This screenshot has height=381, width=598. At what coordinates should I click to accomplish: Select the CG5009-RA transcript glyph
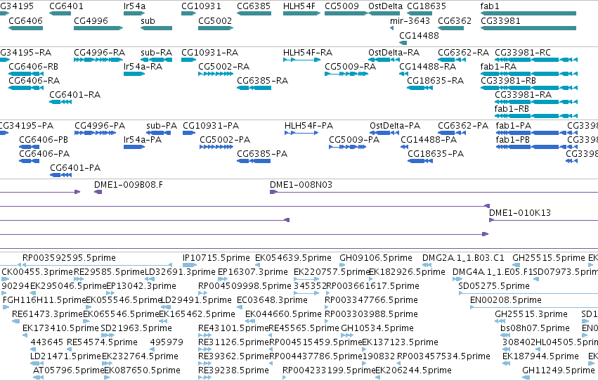346,74
